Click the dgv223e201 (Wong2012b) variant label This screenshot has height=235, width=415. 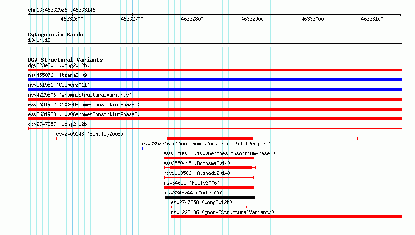[59, 65]
